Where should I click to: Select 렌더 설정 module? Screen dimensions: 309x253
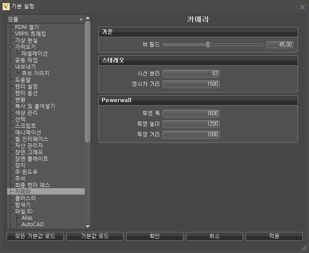coord(26,86)
